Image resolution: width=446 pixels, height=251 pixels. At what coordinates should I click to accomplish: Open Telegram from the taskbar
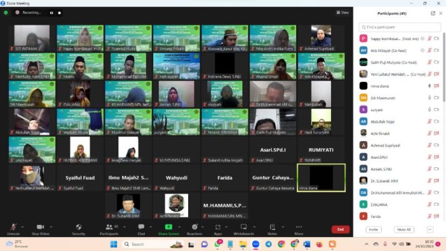(x=268, y=244)
